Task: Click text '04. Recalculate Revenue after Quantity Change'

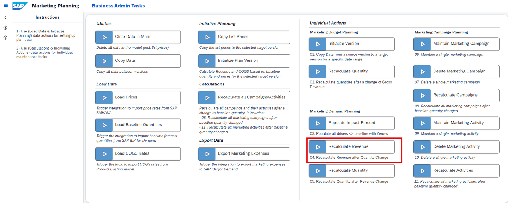Action: (x=349, y=157)
